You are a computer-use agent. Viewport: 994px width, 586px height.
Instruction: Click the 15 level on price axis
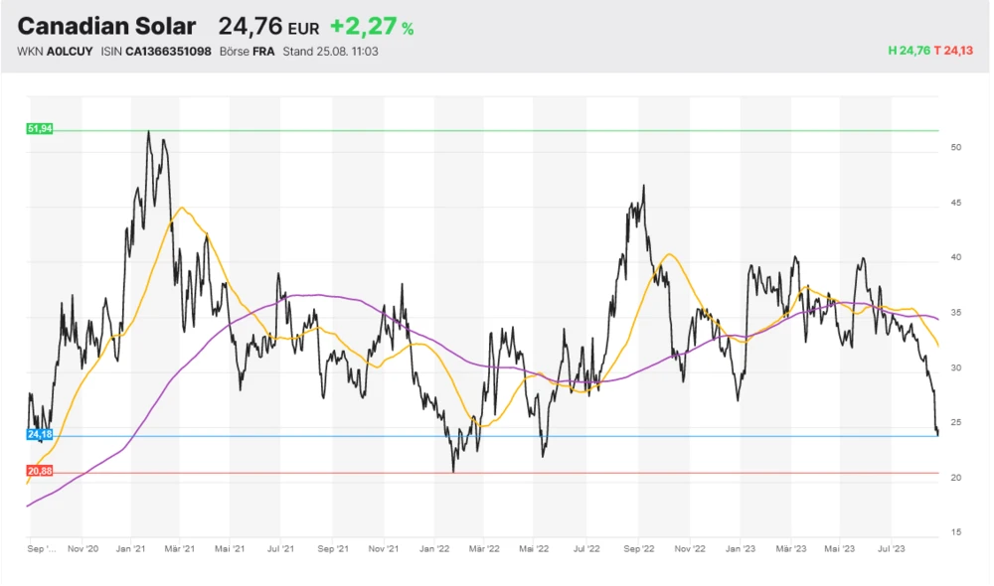coord(955,532)
